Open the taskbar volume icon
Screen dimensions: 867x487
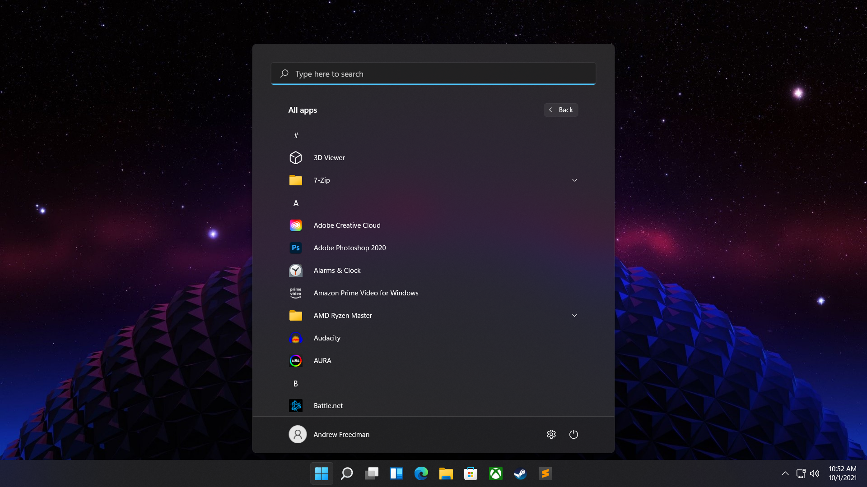coord(815,473)
